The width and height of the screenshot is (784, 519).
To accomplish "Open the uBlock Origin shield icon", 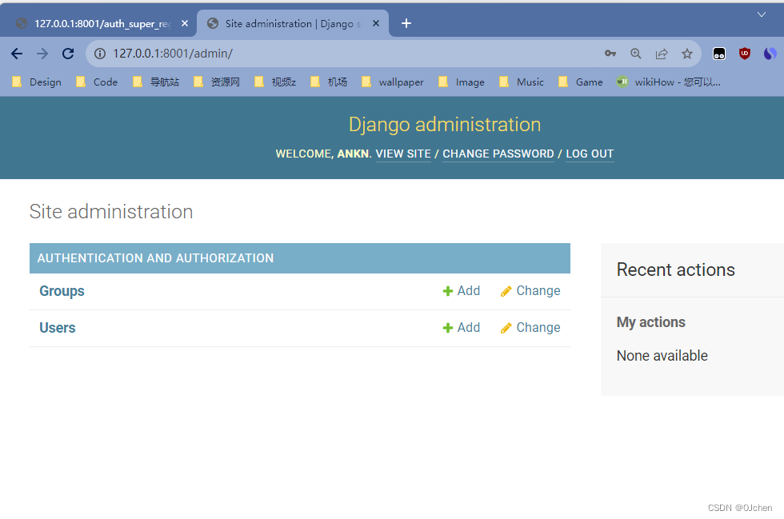I will [745, 54].
